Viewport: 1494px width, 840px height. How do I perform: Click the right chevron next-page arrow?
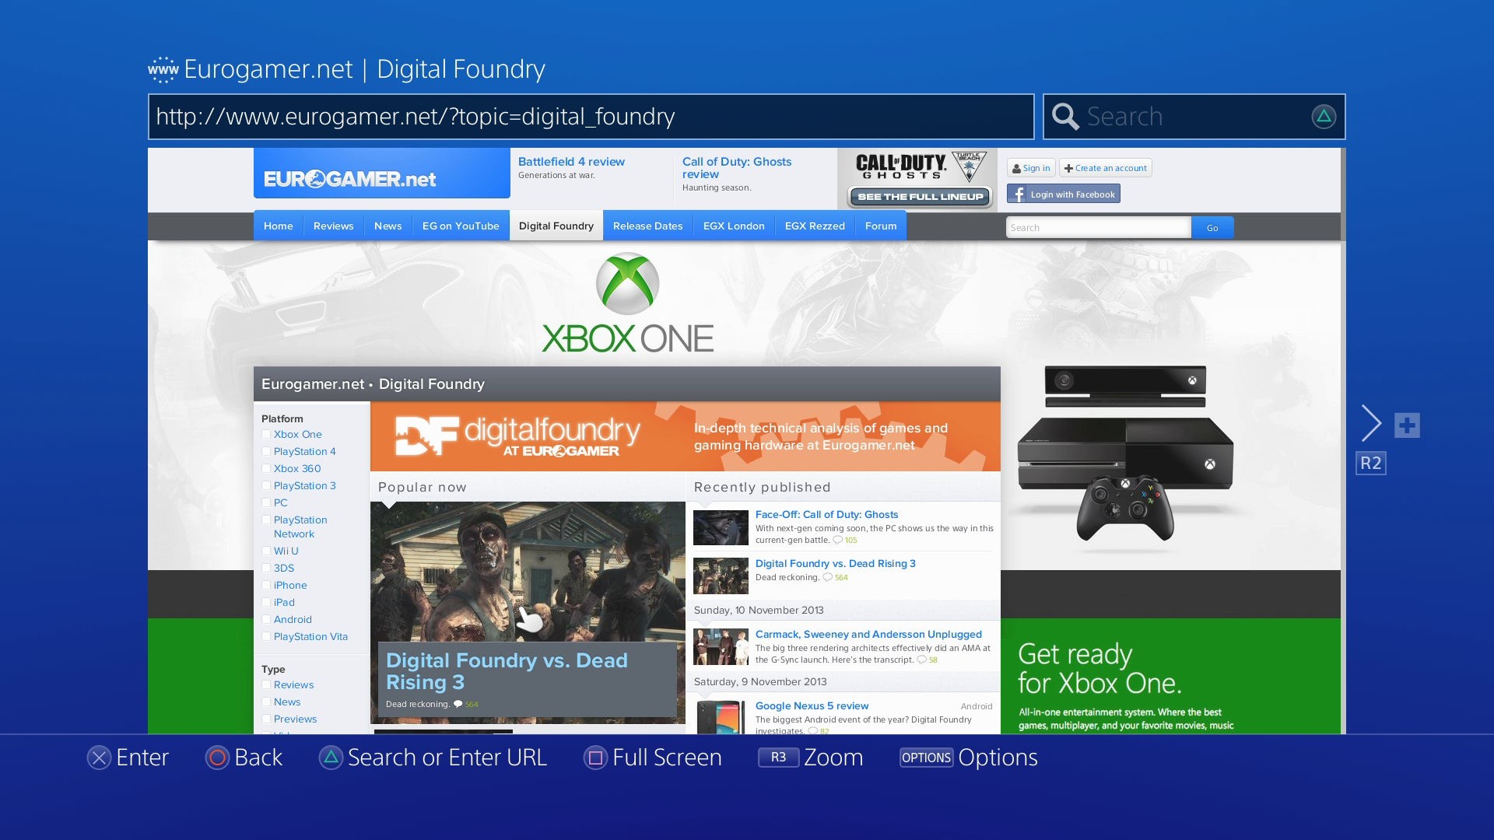click(1371, 423)
